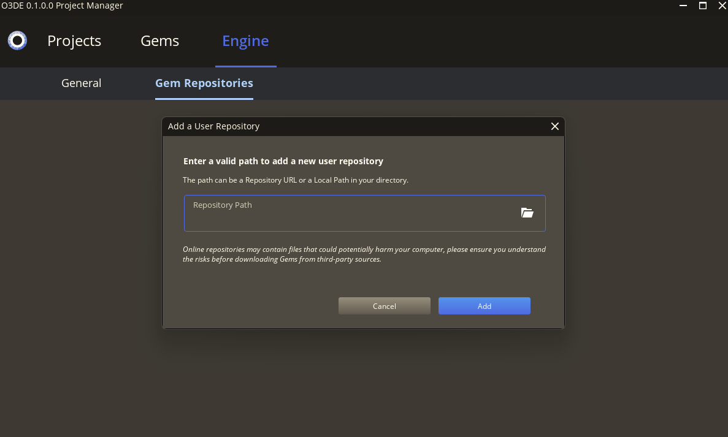Minimize the Project Manager window

pos(683,6)
